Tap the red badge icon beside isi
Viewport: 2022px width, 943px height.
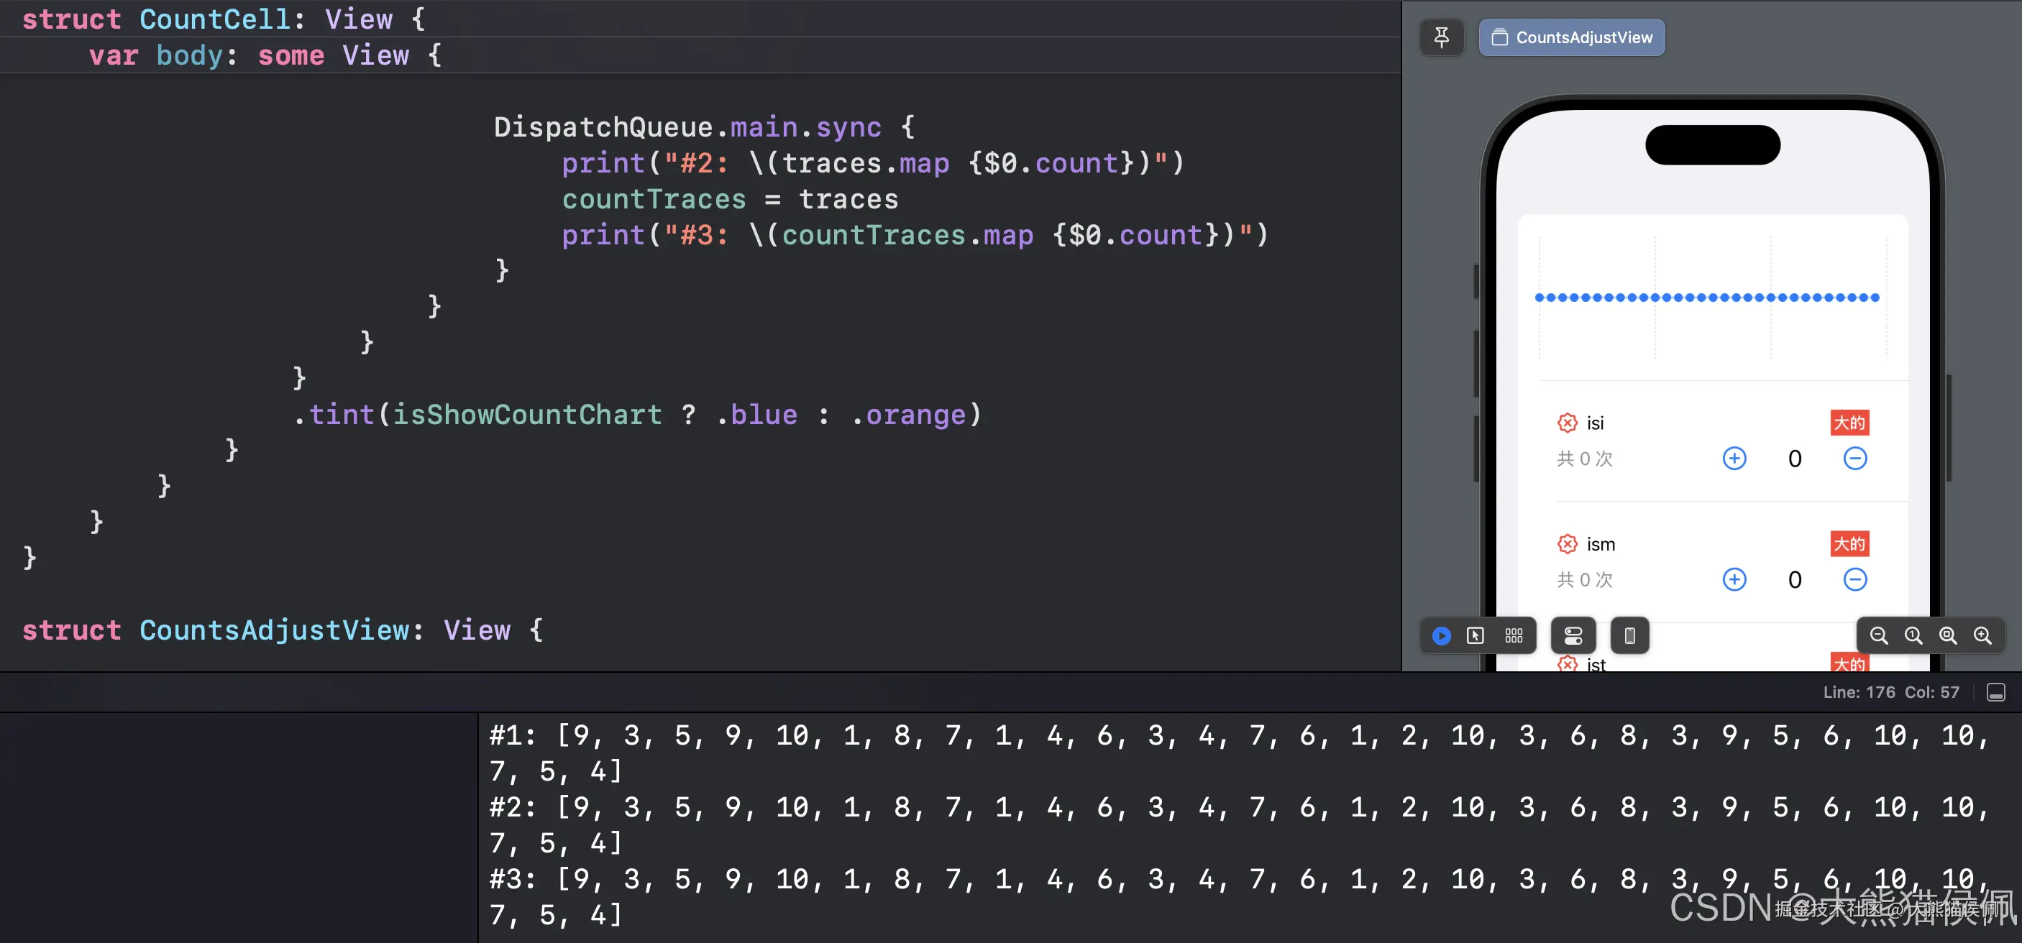[1567, 423]
